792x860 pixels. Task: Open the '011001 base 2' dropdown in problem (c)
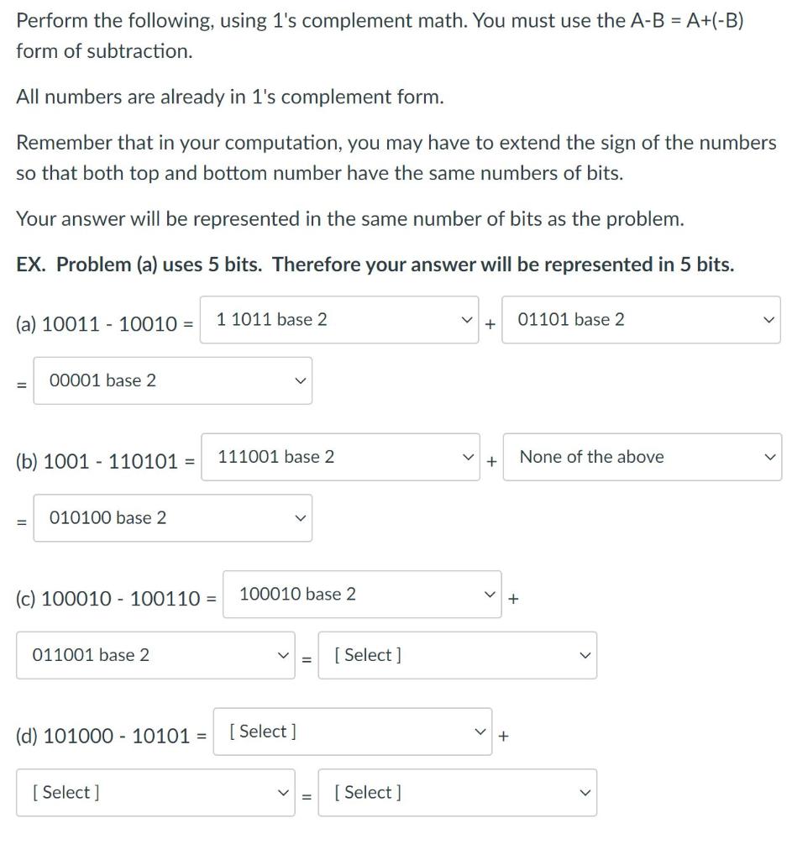pos(155,654)
